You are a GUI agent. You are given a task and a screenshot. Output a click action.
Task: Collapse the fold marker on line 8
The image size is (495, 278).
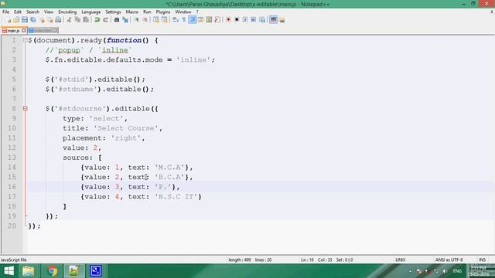[25, 108]
